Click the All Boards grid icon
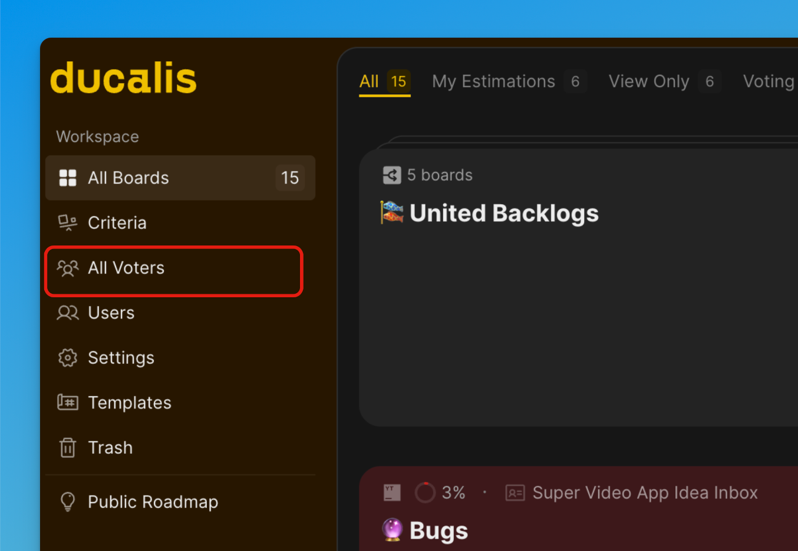 [68, 178]
